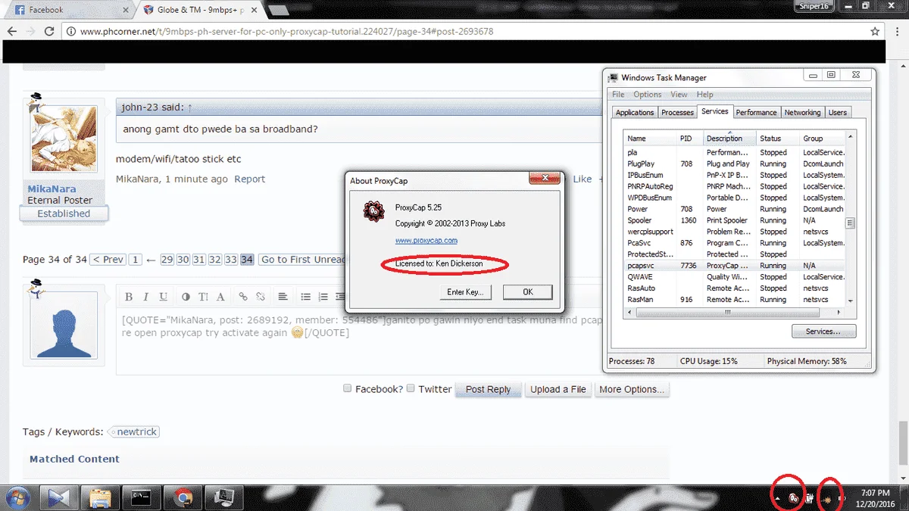Viewport: 909px width, 511px height.
Task: Show hidden system tray icons
Action: [778, 497]
